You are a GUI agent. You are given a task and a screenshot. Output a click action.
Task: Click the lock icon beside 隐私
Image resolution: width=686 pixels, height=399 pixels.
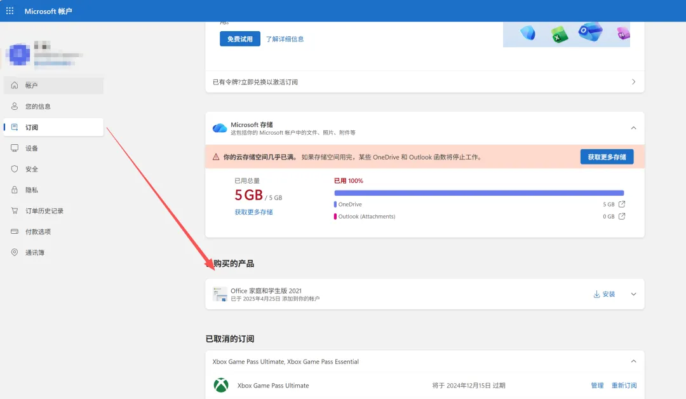15,190
